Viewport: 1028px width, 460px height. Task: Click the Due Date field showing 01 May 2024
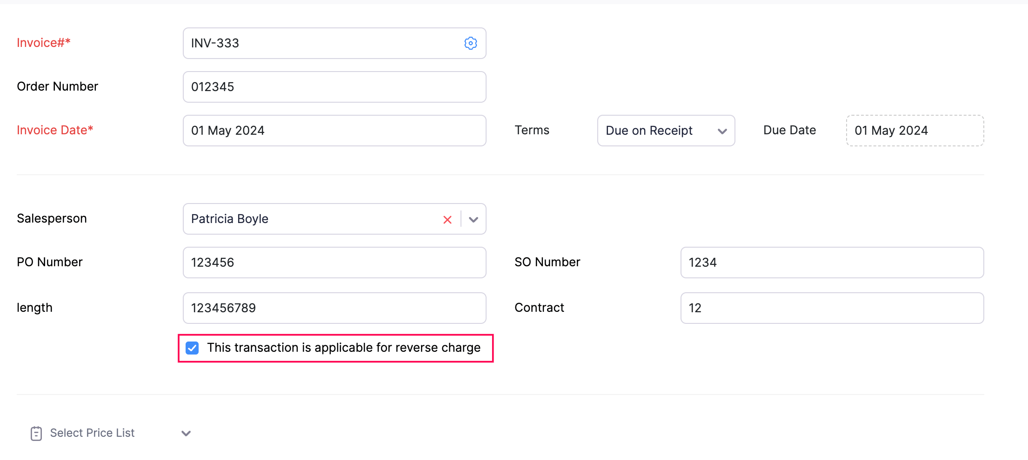point(915,131)
